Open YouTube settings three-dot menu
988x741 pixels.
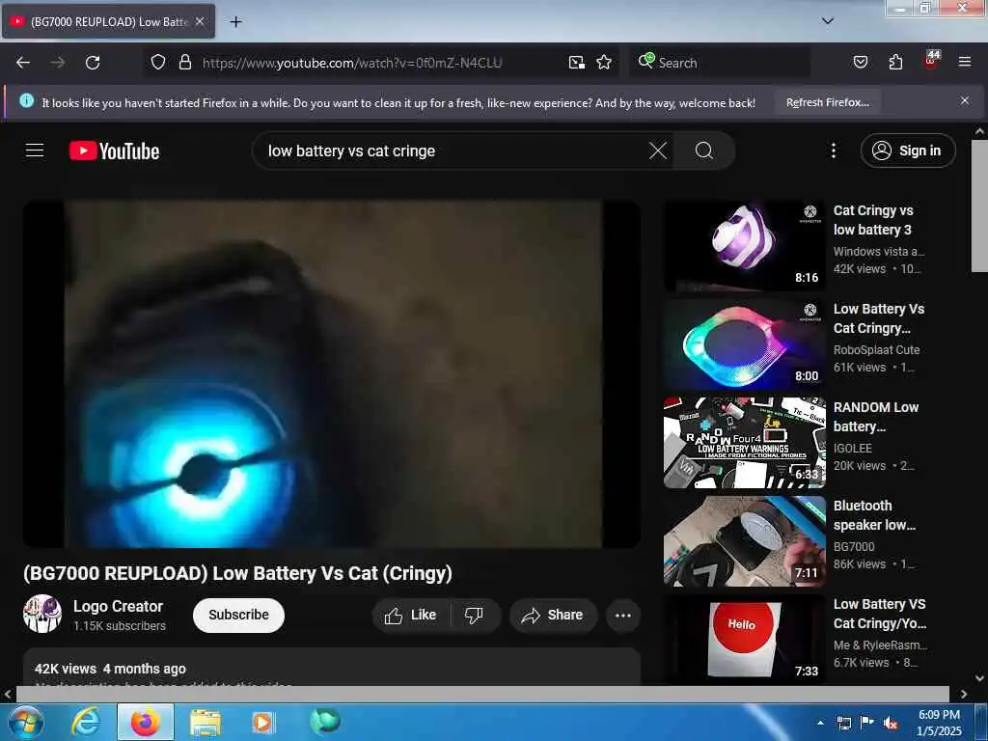833,151
